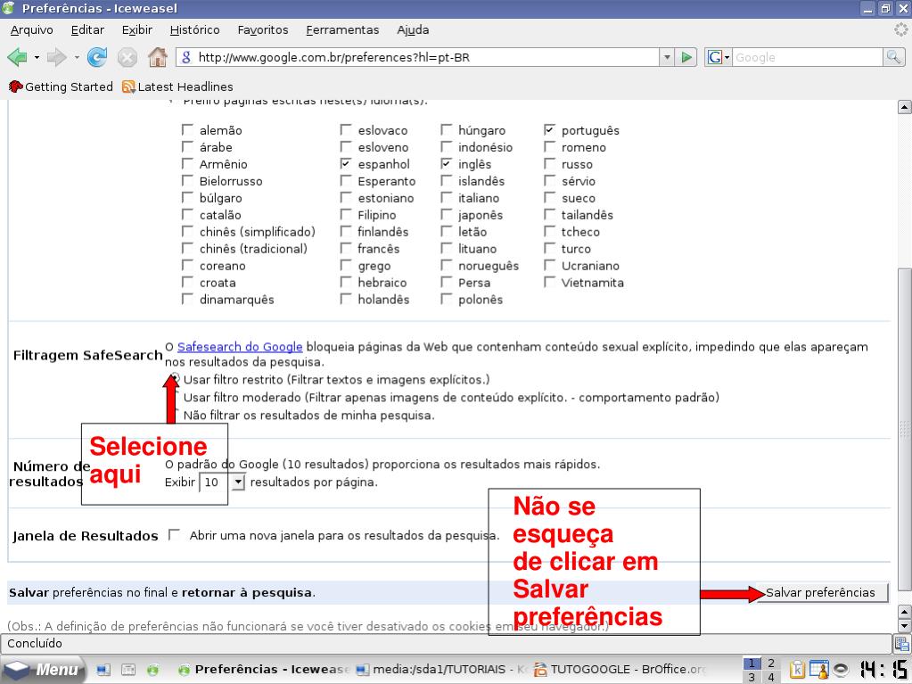
Task: Click the organizer tray icon with a person
Action: click(x=819, y=670)
